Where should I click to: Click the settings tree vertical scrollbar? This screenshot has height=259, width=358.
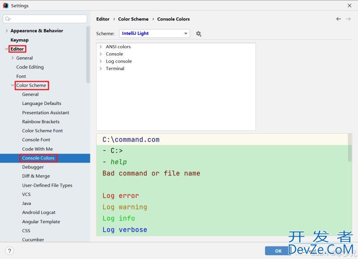click(88, 54)
